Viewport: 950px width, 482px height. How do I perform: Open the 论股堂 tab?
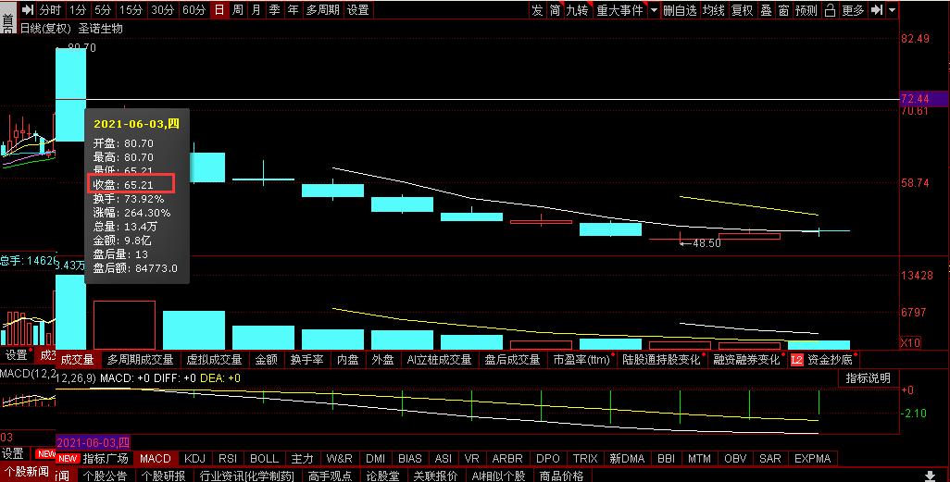coord(383,476)
